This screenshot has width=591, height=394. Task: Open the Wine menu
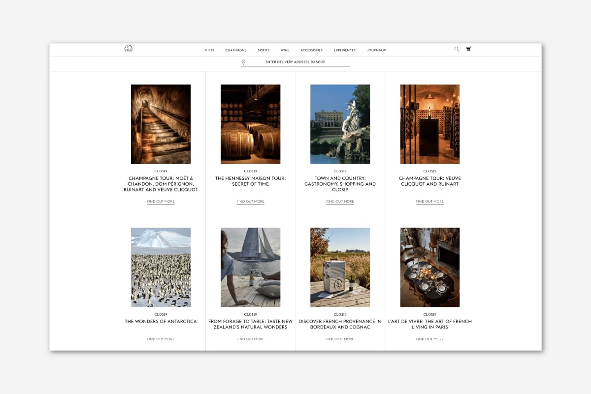(x=285, y=50)
